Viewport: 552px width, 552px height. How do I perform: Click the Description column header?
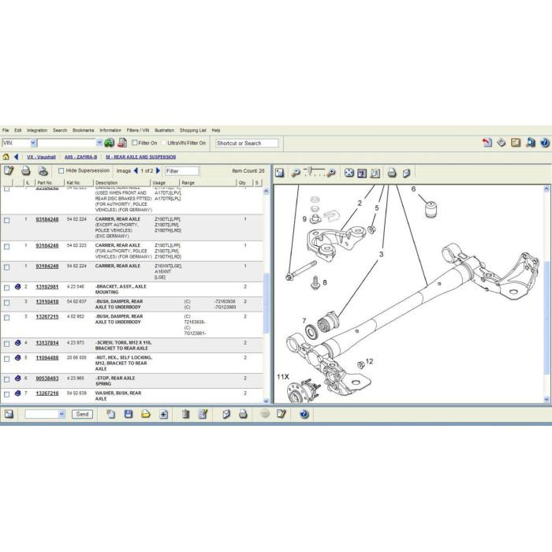(x=122, y=183)
